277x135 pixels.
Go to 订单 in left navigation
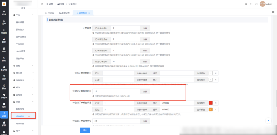point(4,22)
